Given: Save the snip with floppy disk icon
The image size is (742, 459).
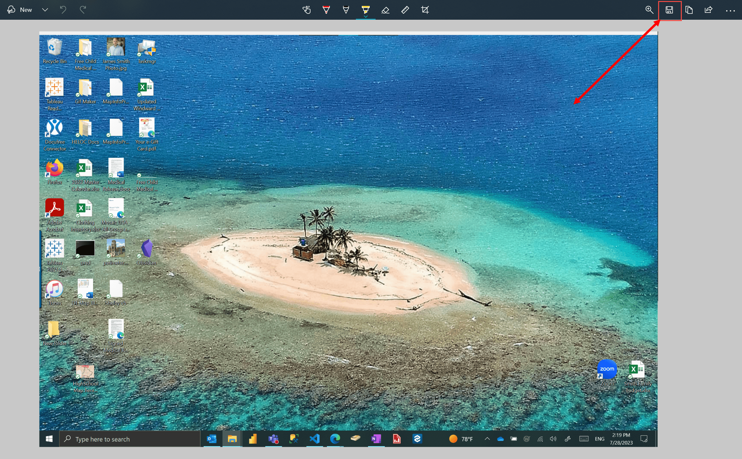Looking at the screenshot, I should (669, 10).
